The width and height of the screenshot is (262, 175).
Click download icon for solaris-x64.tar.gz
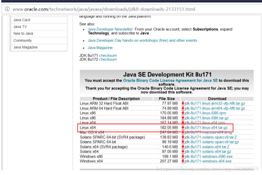click(183, 152)
